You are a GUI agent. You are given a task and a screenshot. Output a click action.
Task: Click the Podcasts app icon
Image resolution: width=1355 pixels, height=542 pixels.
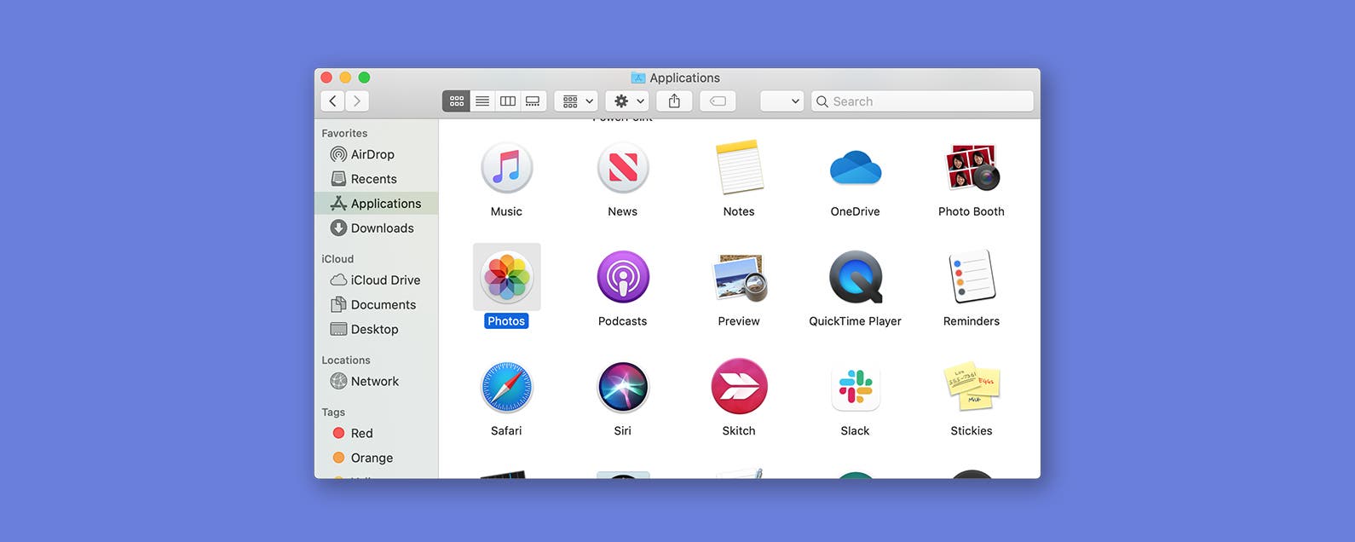coord(623,277)
